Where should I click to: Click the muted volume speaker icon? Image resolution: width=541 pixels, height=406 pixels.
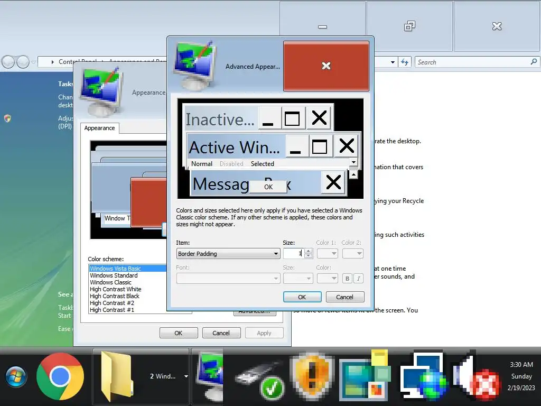click(x=475, y=377)
